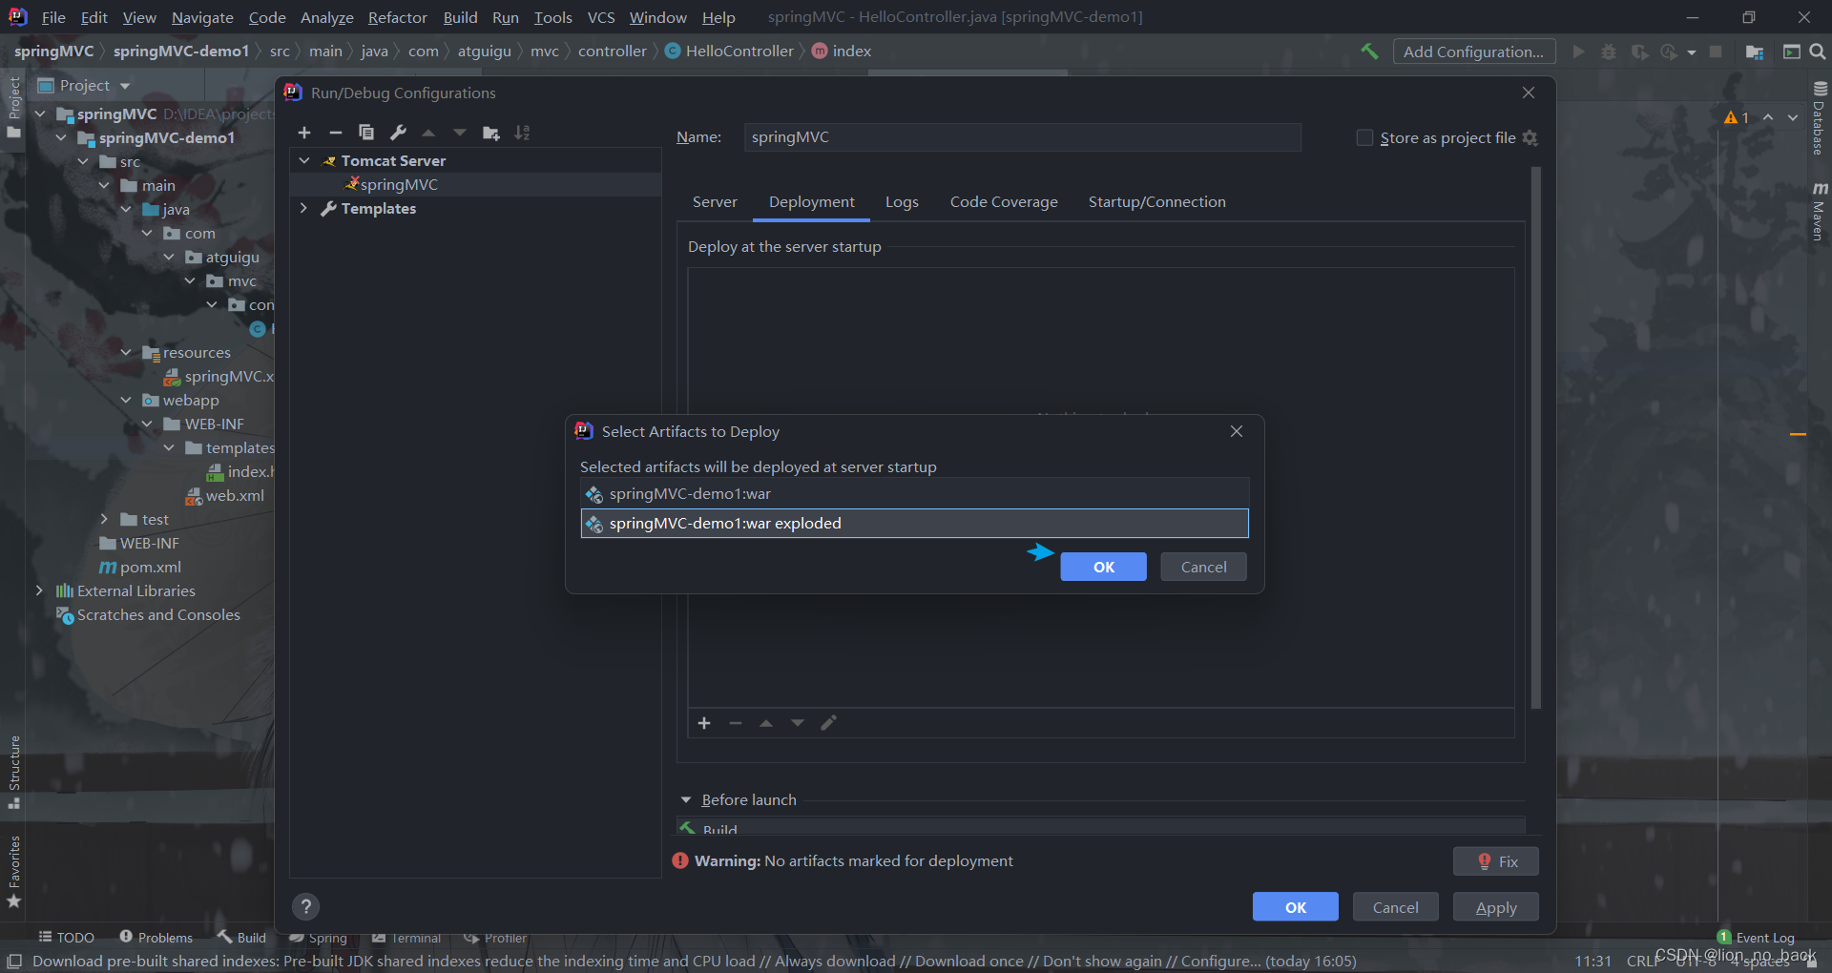This screenshot has height=973, width=1832.
Task: Click the Name input field
Action: pos(1022,137)
